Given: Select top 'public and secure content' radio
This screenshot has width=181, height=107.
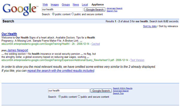Looking at the screenshot, I should pyautogui.click(x=73, y=14).
